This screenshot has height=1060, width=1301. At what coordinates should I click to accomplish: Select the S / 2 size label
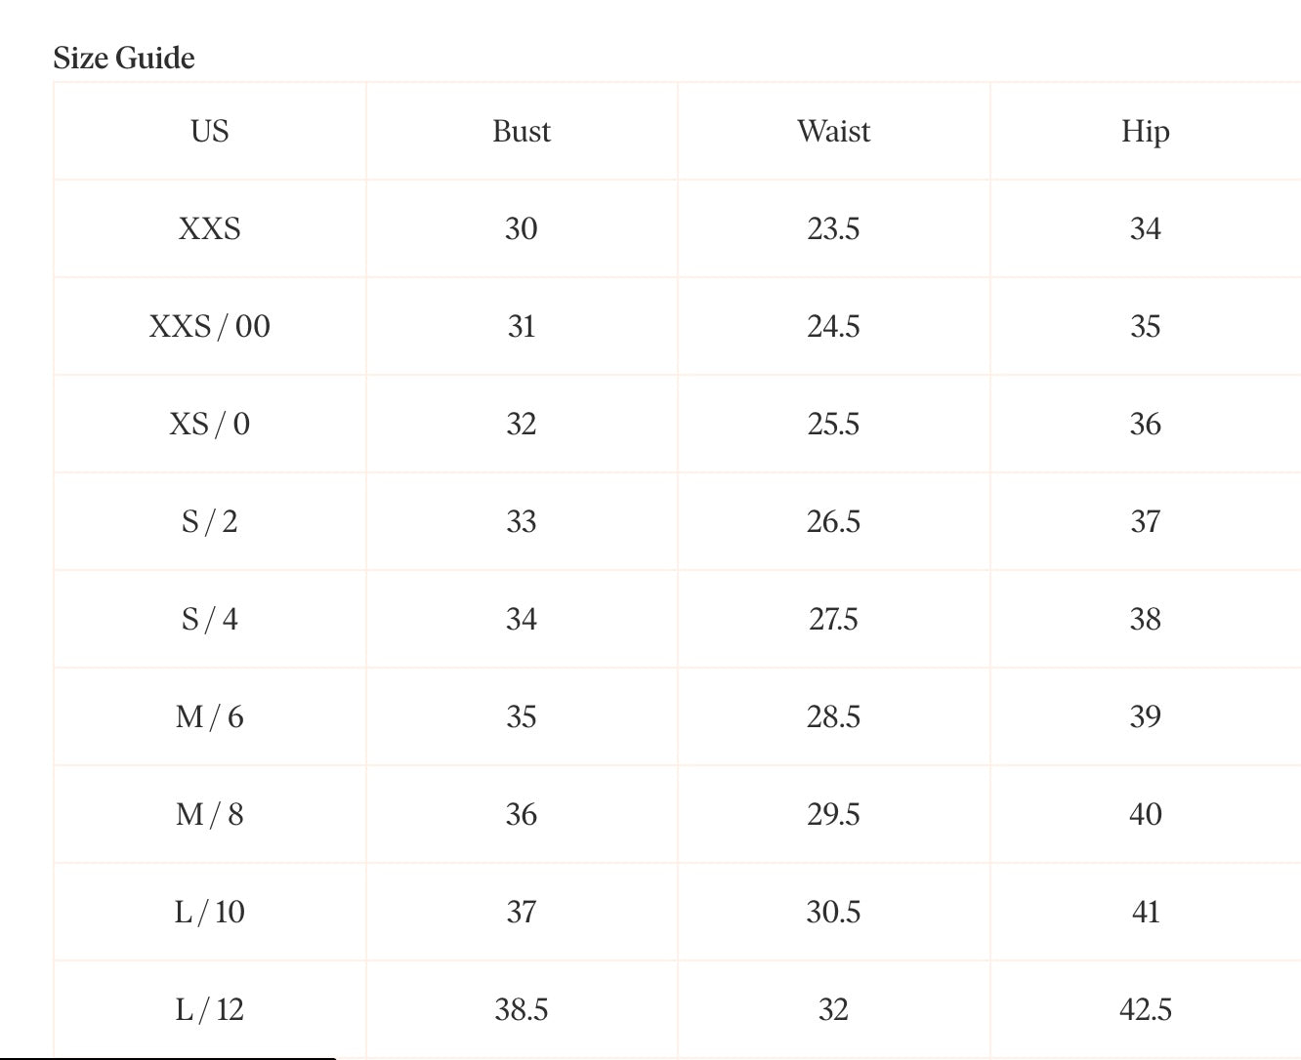210,521
